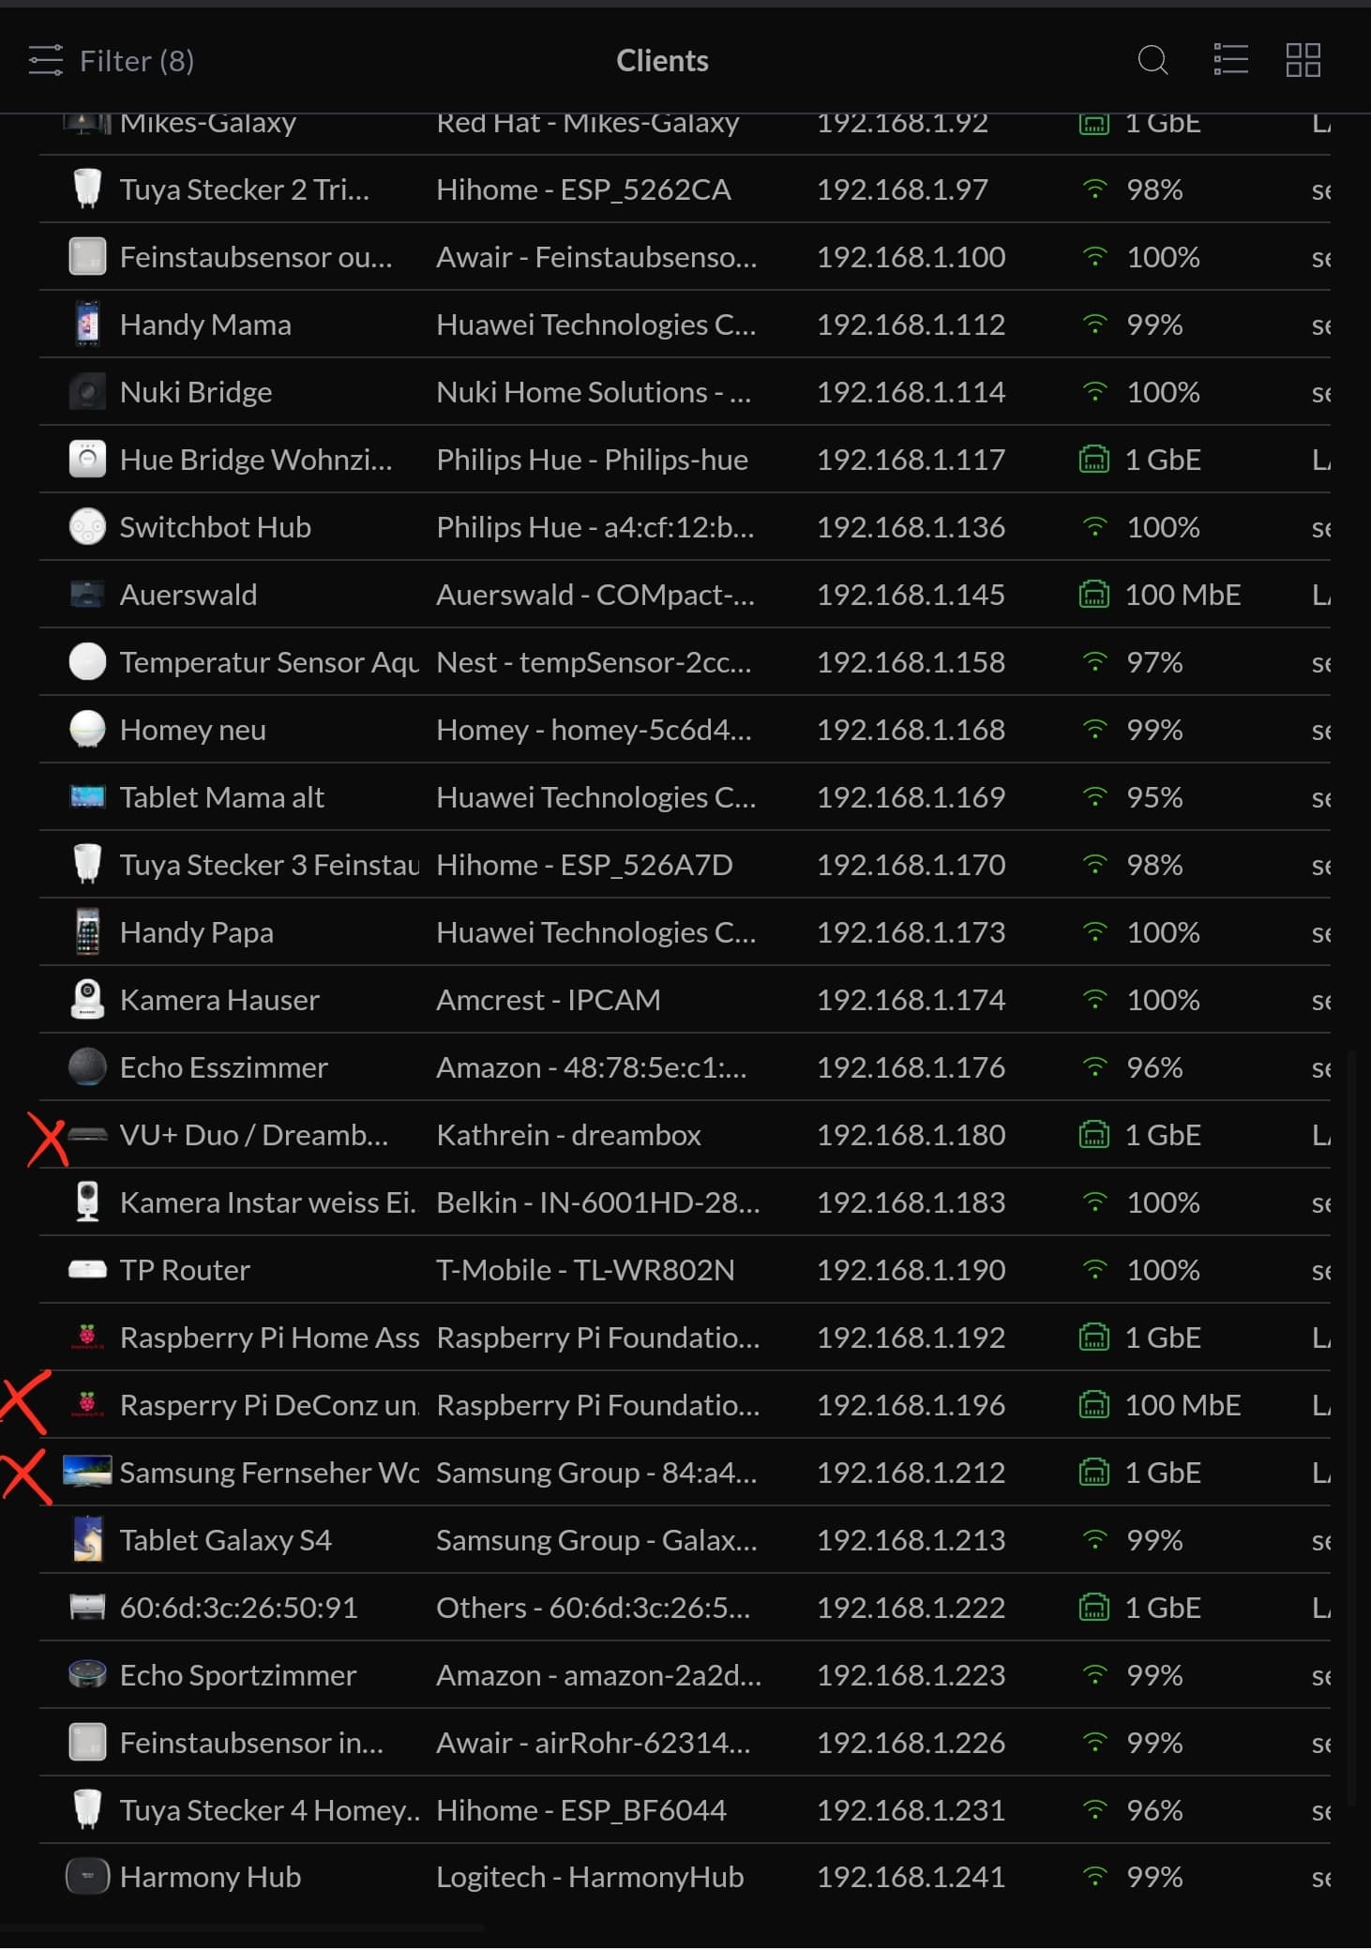Click the Nuki Bridge device icon
Screen dimensions: 1371x1950
pyautogui.click(x=87, y=392)
